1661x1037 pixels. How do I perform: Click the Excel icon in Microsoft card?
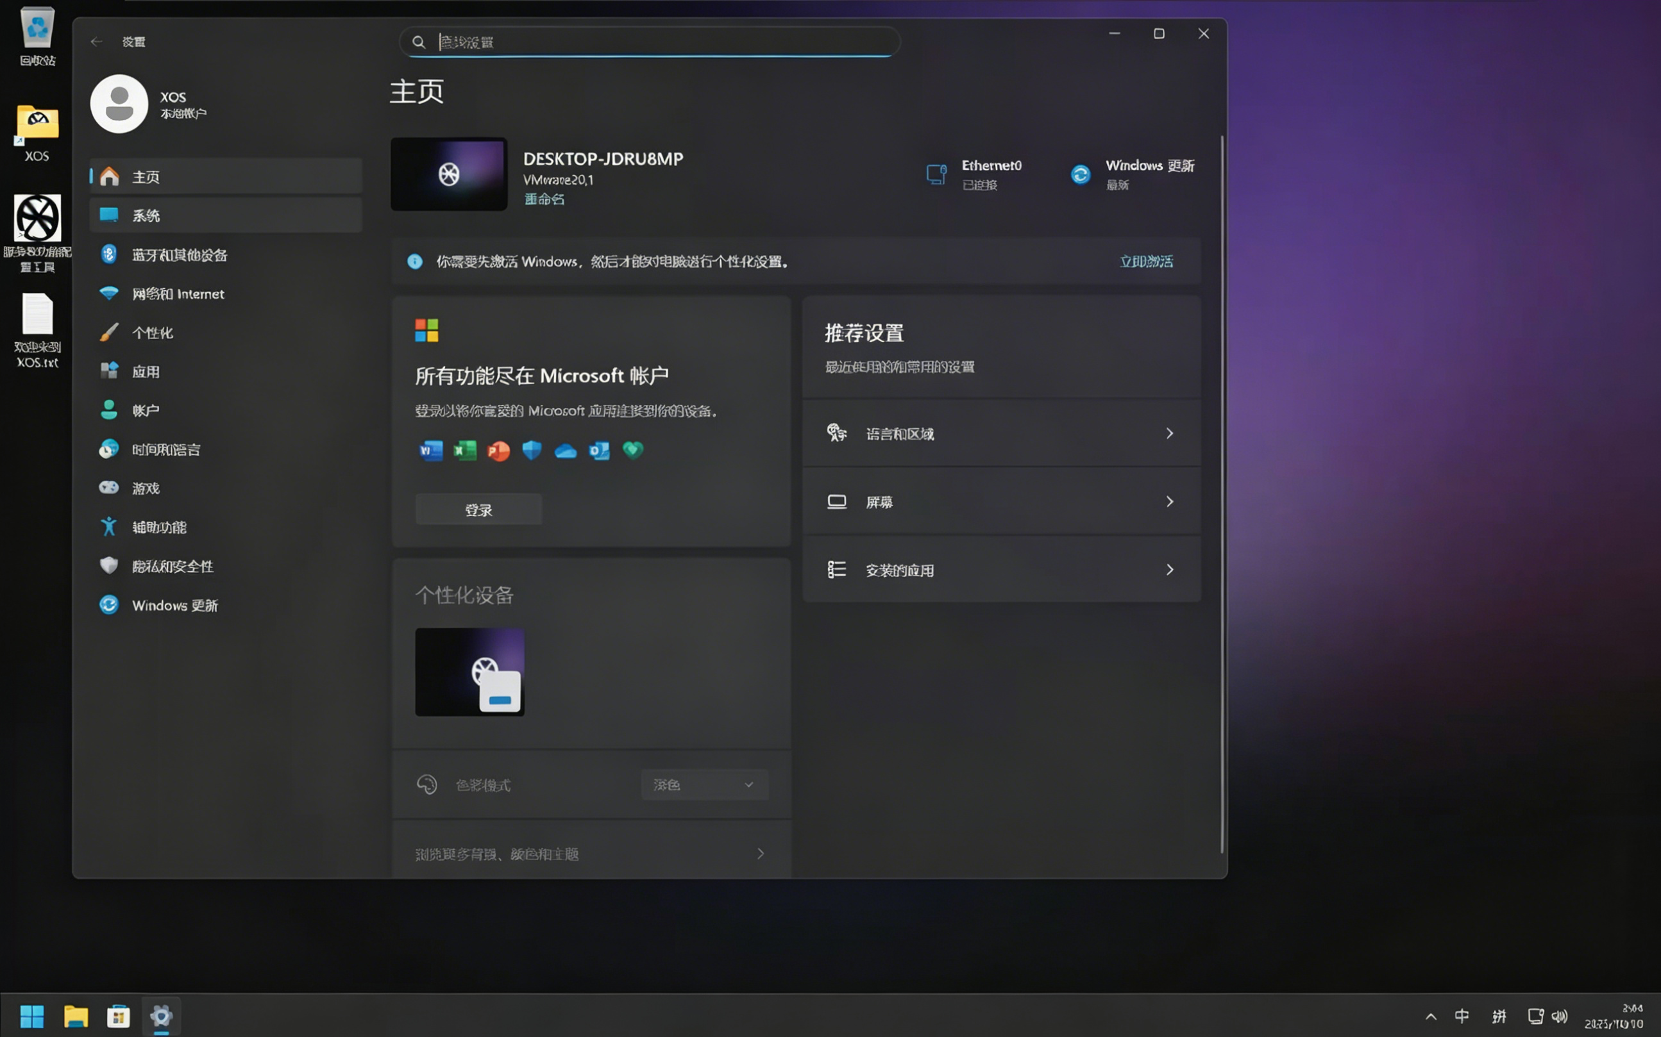point(464,450)
